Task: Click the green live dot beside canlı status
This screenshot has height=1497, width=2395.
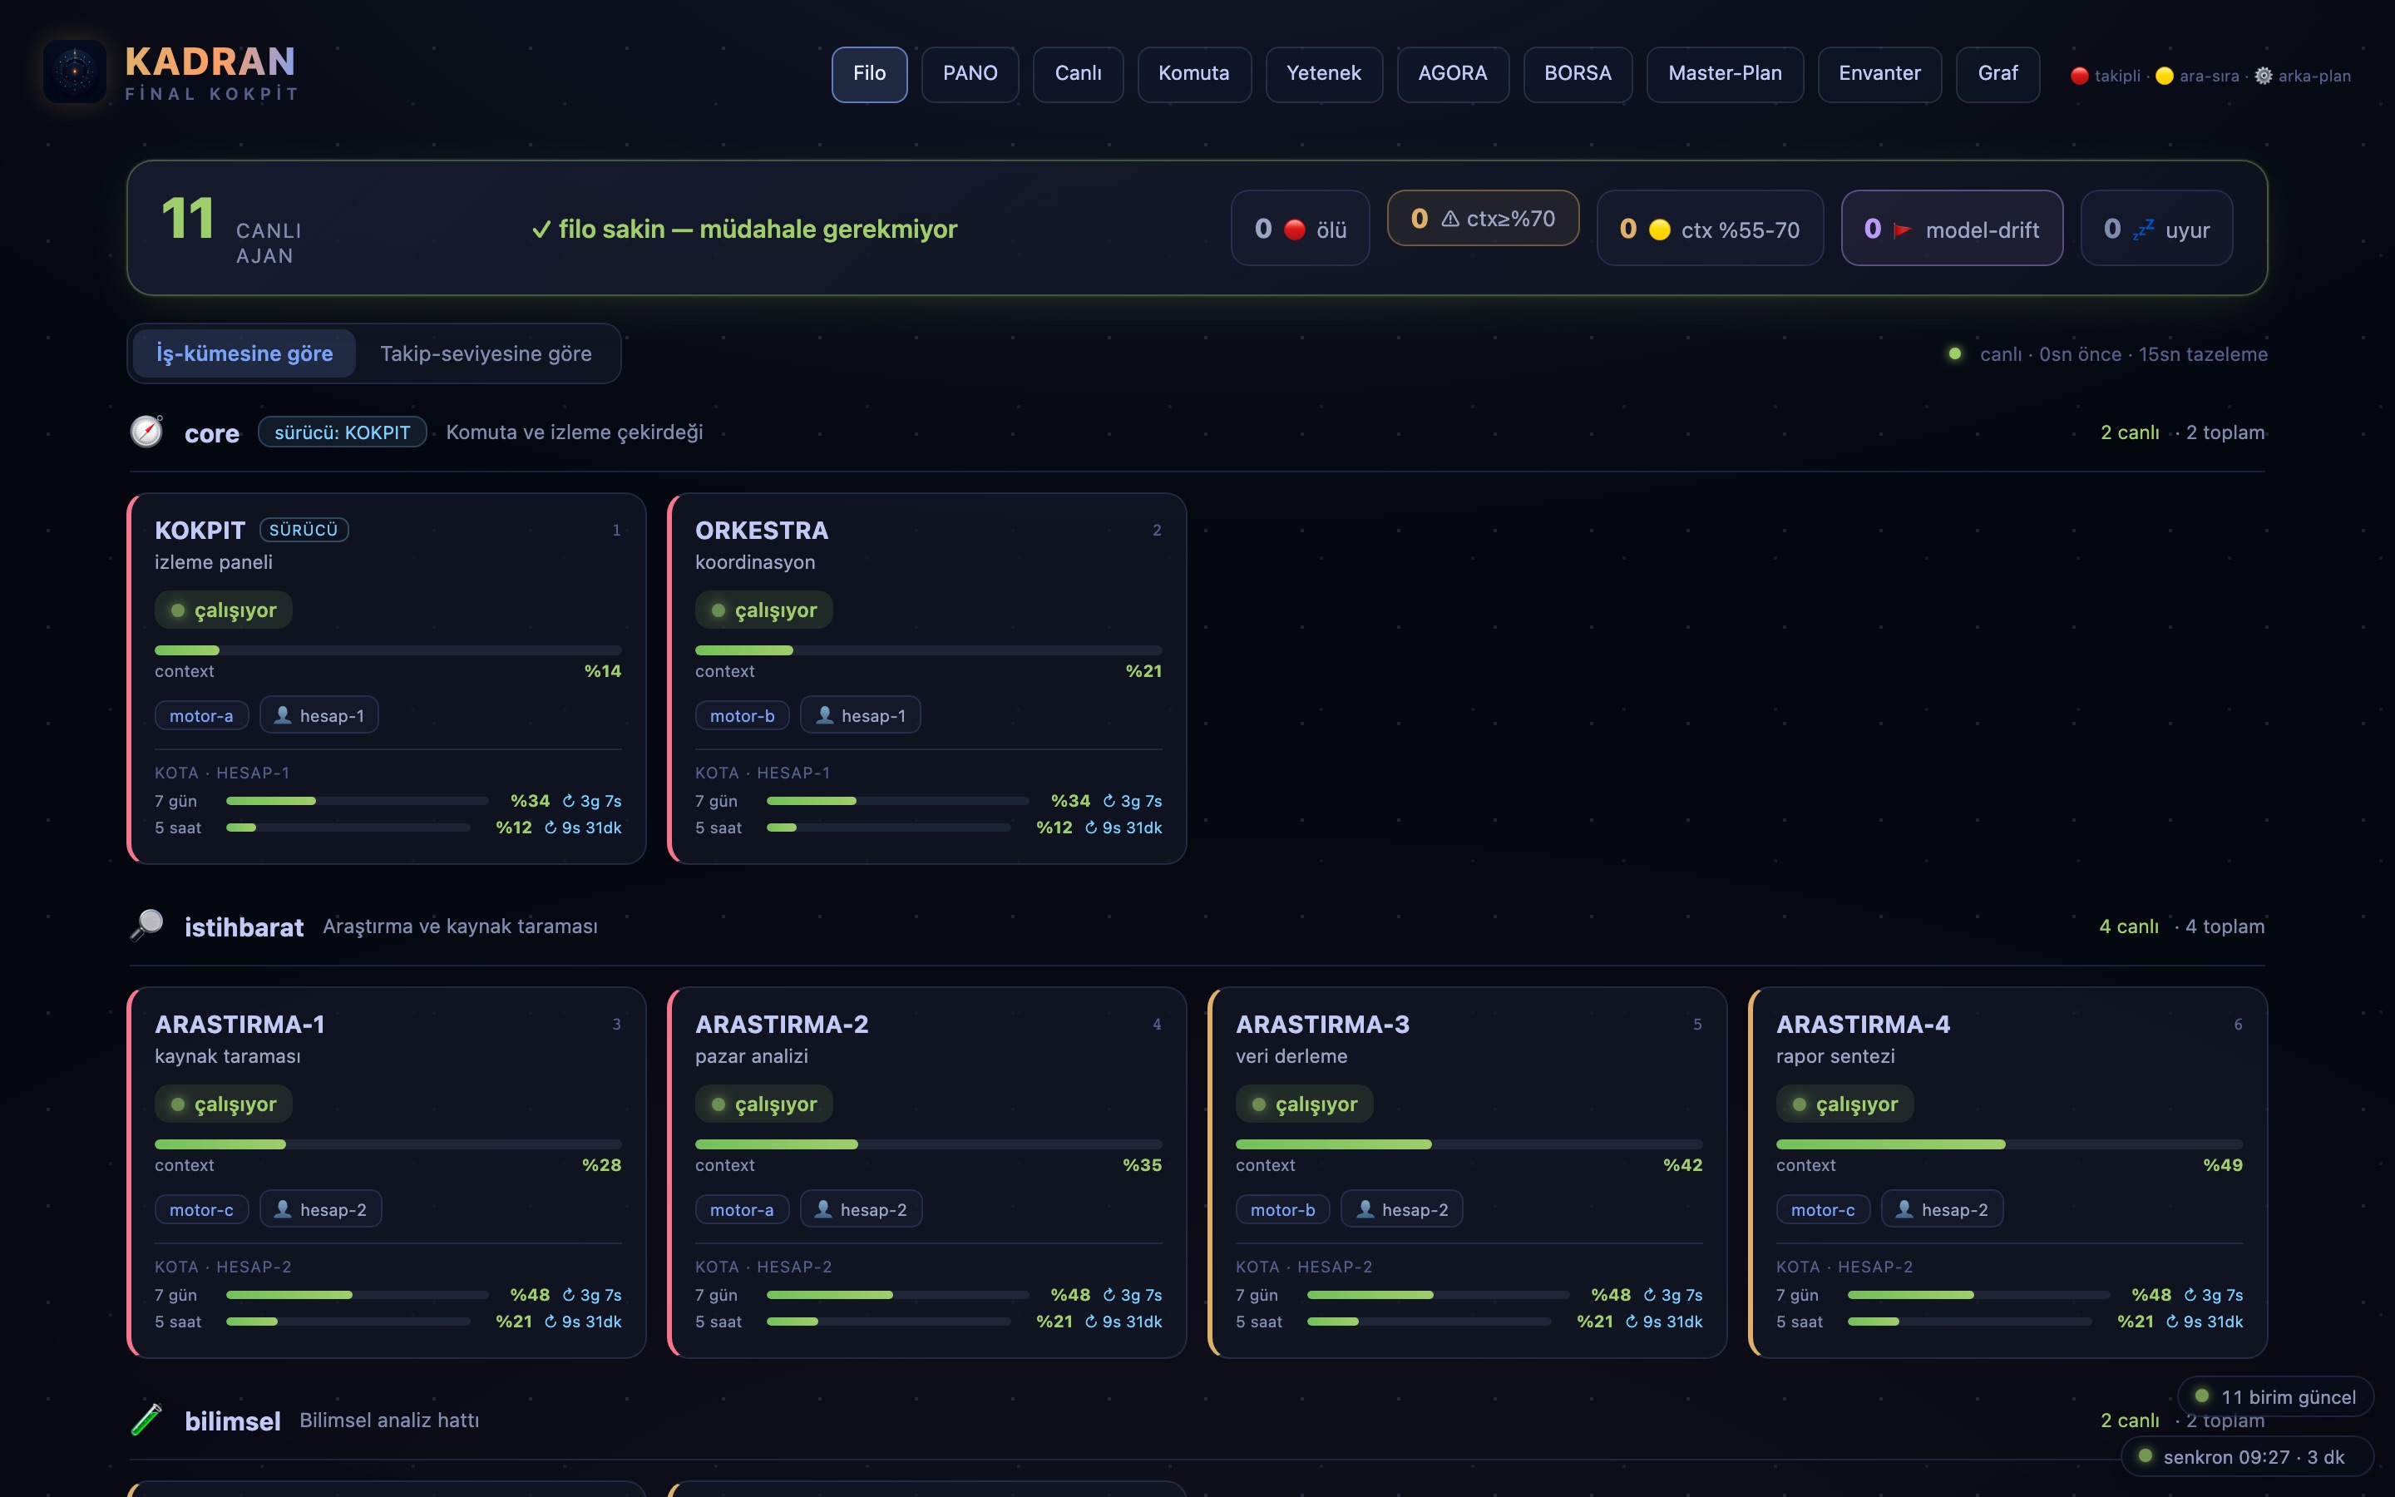Action: click(1954, 353)
